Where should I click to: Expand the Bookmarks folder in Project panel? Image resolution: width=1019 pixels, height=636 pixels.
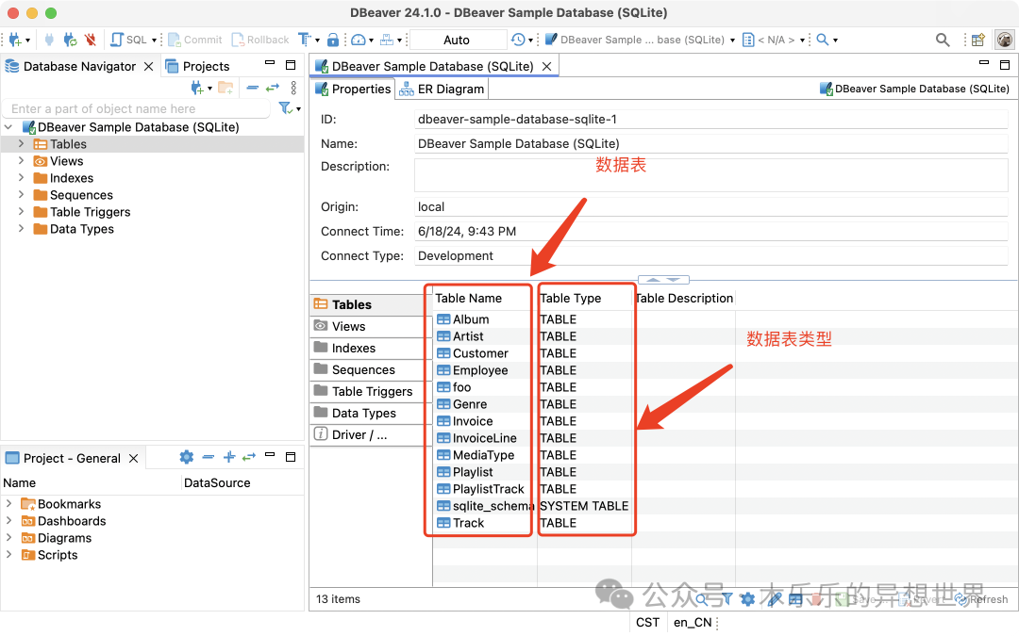click(x=8, y=503)
